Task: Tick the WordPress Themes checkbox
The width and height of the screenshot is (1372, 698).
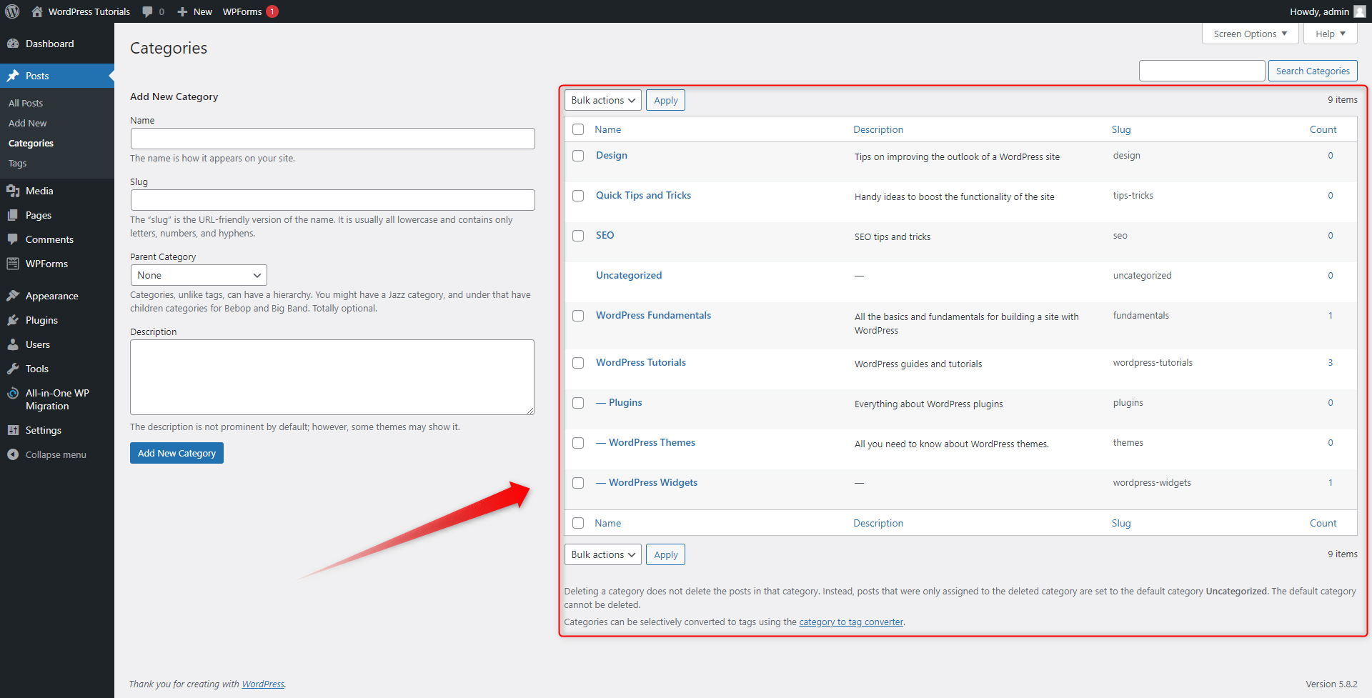Action: click(x=578, y=443)
